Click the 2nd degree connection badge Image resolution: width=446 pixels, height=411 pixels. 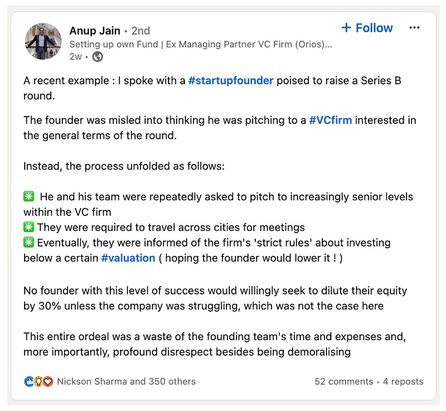pos(140,31)
